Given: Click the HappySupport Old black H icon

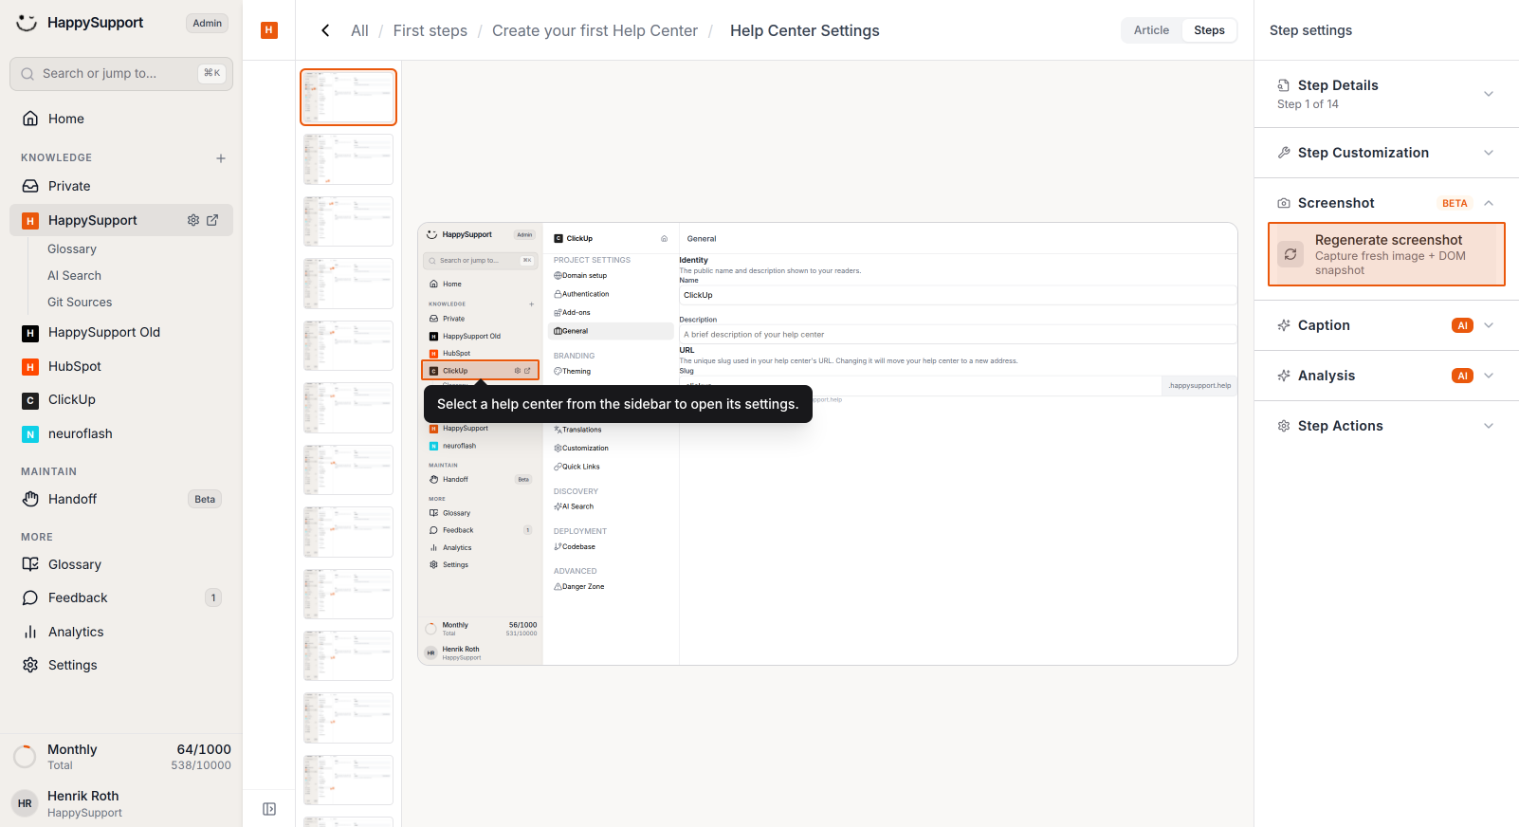Looking at the screenshot, I should pos(30,333).
